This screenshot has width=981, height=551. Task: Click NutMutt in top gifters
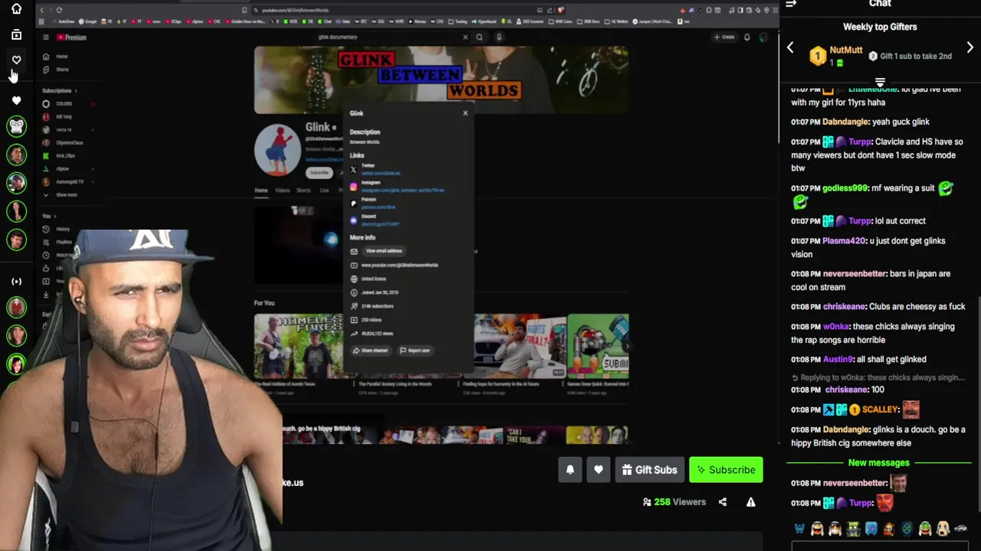pos(846,50)
